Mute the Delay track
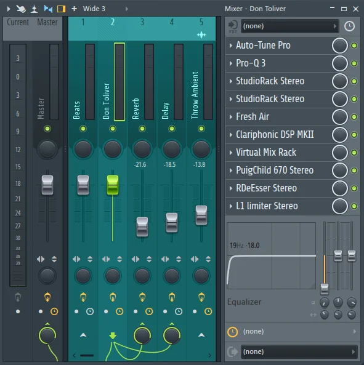This screenshot has width=364, height=365. tap(172, 129)
